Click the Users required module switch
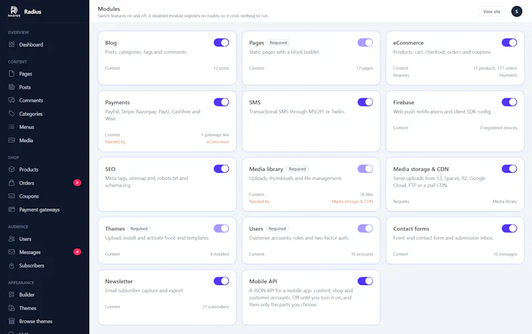Viewport: 532px width, 334px height. (x=365, y=228)
